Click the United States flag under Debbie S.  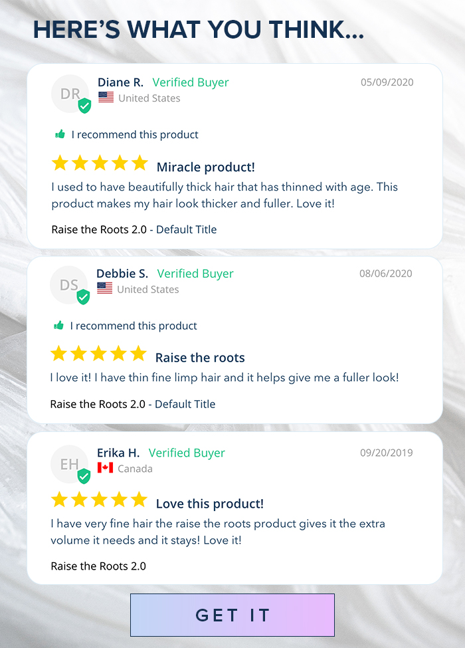[x=105, y=288]
